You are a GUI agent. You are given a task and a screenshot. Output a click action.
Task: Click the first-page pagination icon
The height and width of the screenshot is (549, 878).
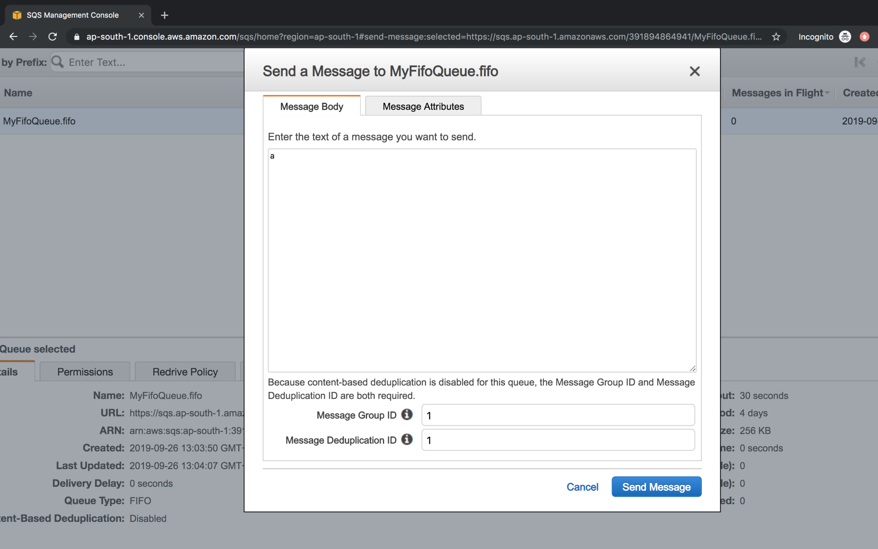[859, 62]
